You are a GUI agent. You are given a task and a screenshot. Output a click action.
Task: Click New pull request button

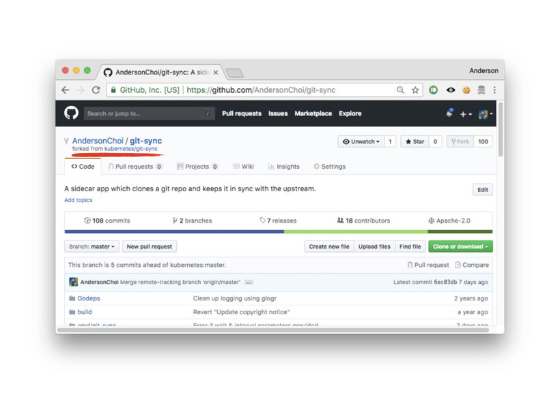[150, 247]
